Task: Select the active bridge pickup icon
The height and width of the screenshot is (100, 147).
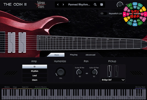Action: coord(109,71)
